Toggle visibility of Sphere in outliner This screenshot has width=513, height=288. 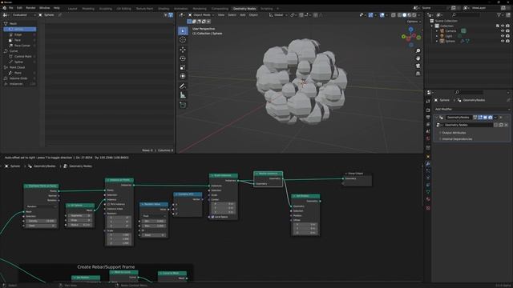pos(503,41)
